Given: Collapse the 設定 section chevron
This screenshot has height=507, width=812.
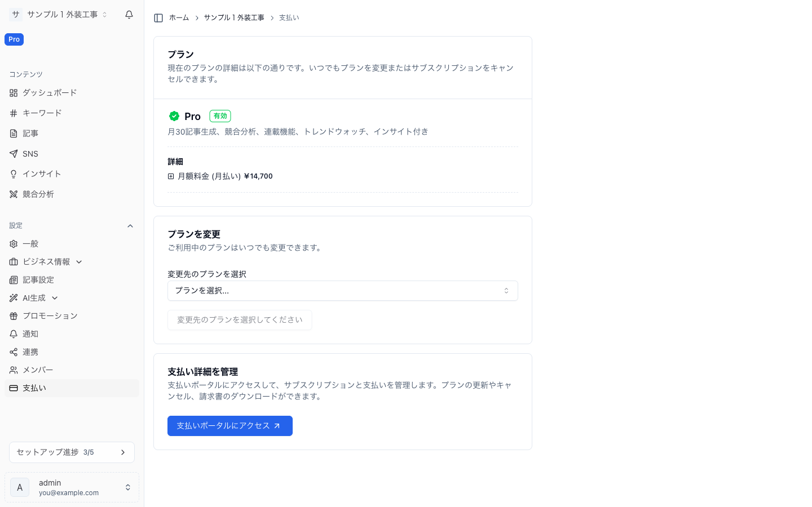Looking at the screenshot, I should pyautogui.click(x=130, y=226).
